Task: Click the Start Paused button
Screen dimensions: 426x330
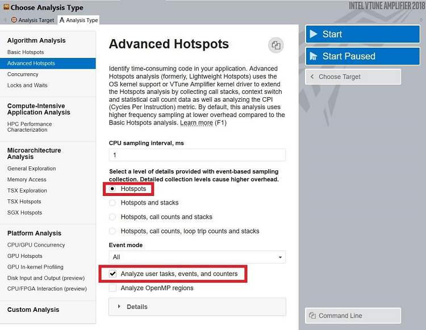Action: (x=363, y=56)
